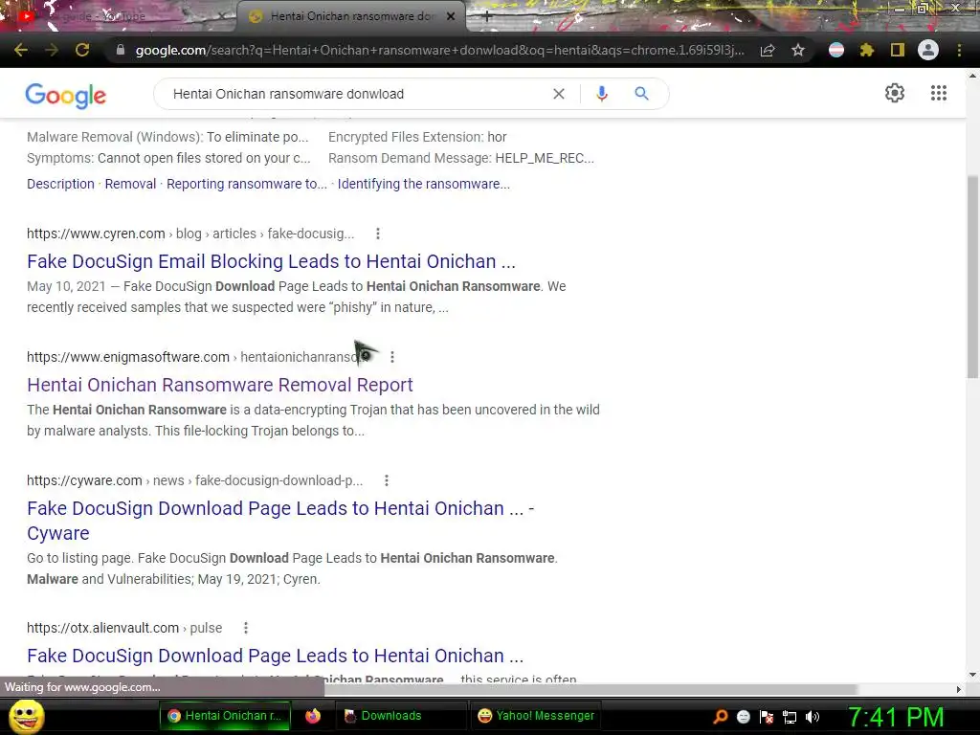
Task: Open the Chrome profile avatar
Action: pyautogui.click(x=928, y=50)
